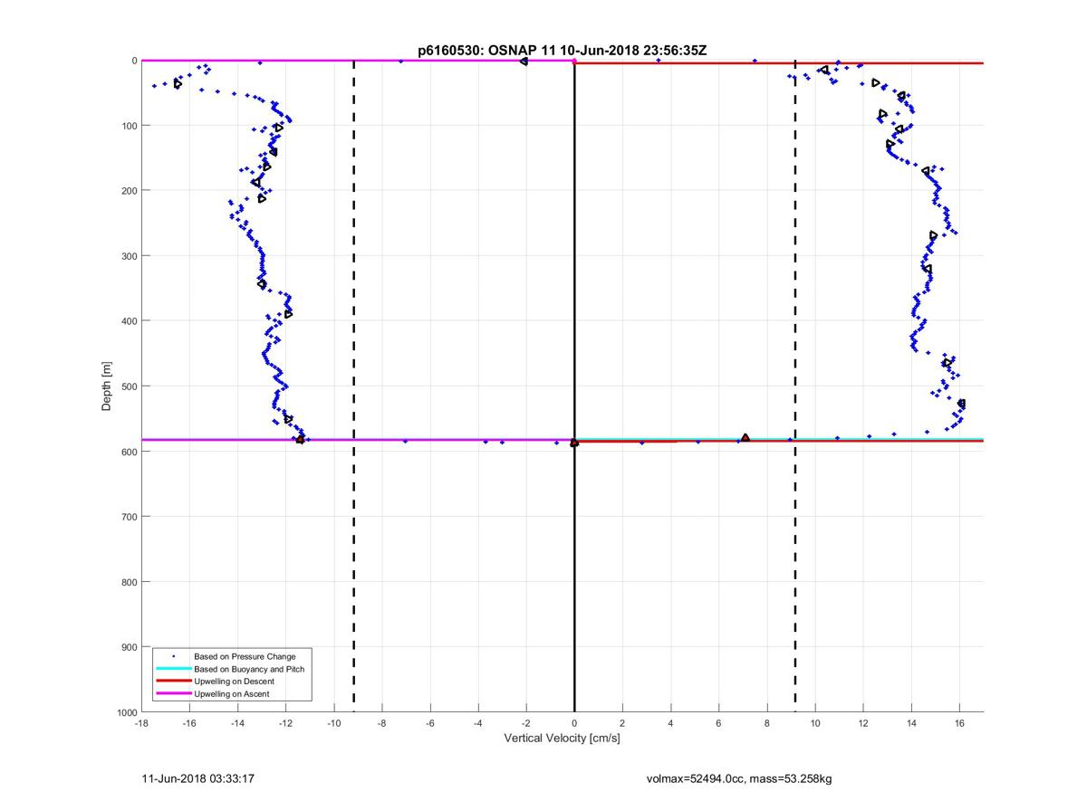Click the triangle marker at the zero-velocity line bottom
This screenshot has height=801, width=1087.
pyautogui.click(x=574, y=443)
